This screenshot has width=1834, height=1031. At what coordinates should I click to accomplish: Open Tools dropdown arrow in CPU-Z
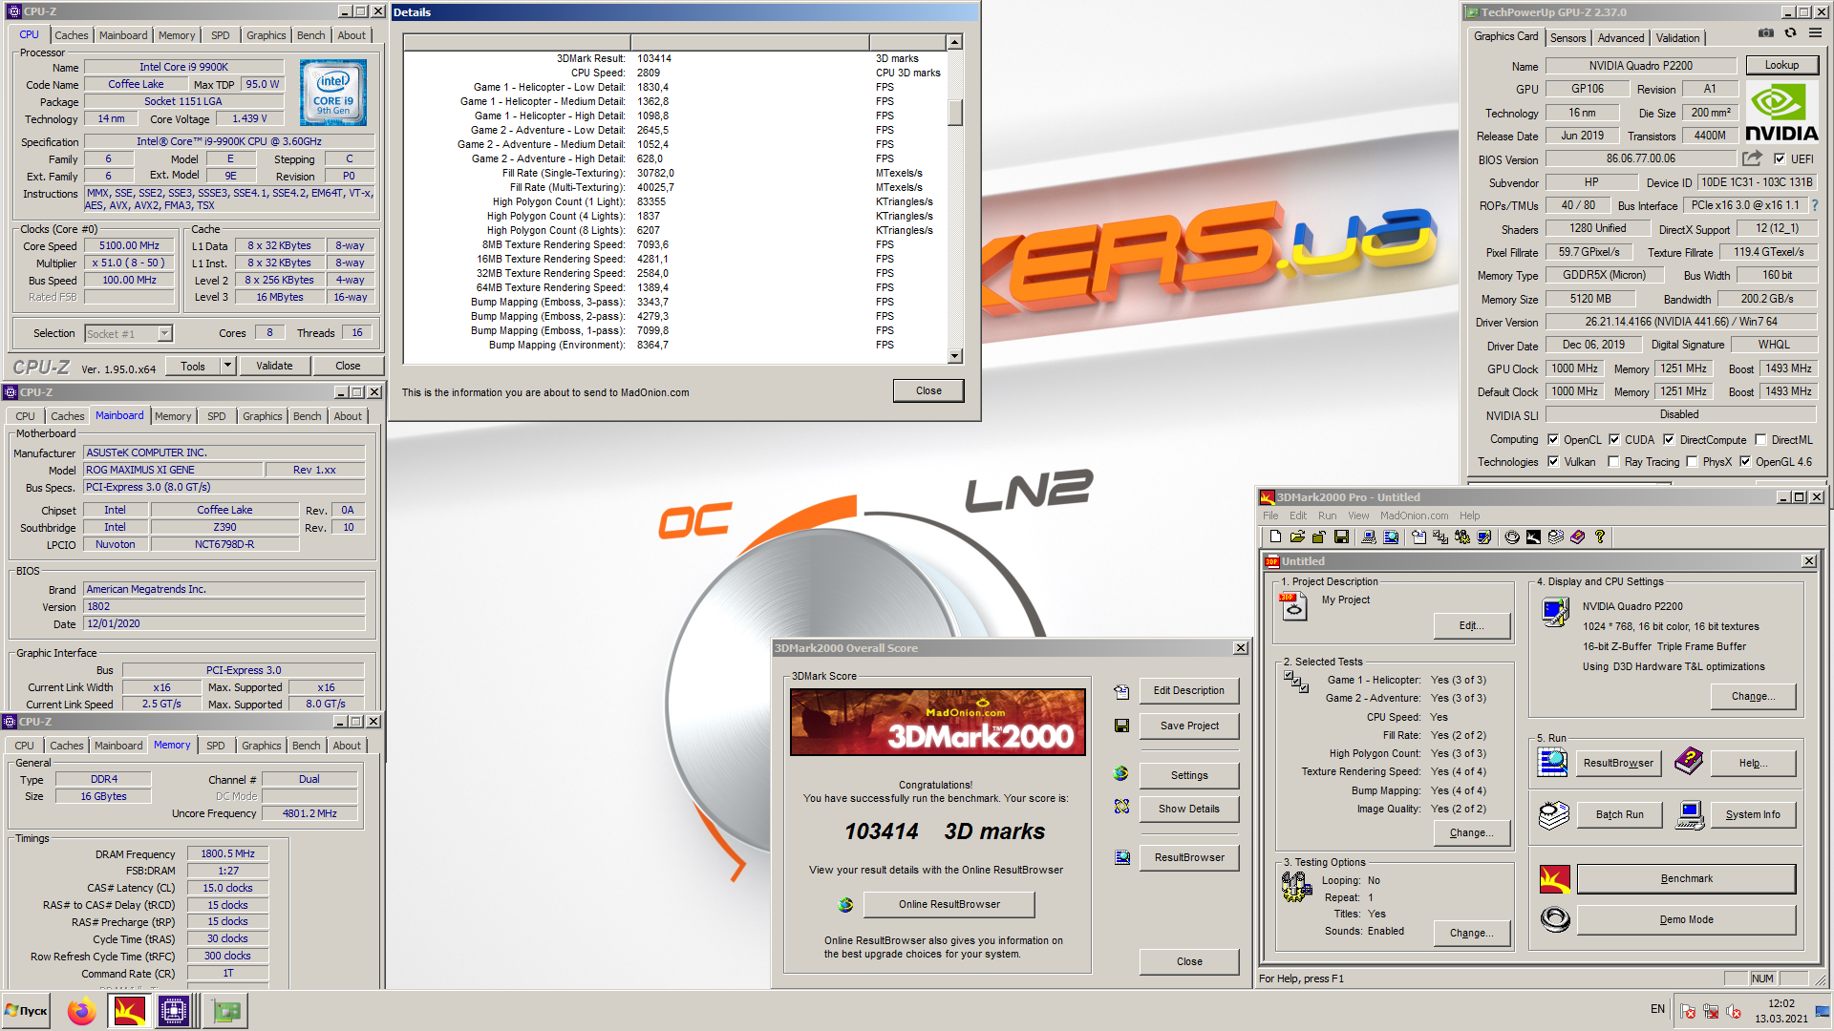click(227, 366)
